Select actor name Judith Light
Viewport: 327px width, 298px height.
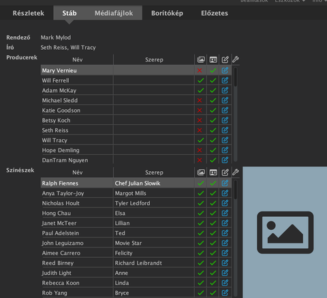[57, 273]
